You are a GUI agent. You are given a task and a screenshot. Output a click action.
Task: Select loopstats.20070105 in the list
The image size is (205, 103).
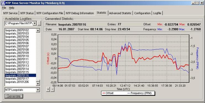(20, 40)
